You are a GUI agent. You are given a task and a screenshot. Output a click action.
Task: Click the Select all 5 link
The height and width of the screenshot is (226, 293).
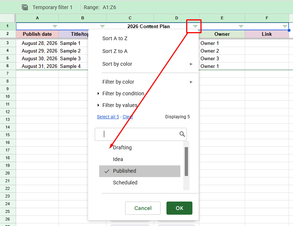pyautogui.click(x=108, y=117)
